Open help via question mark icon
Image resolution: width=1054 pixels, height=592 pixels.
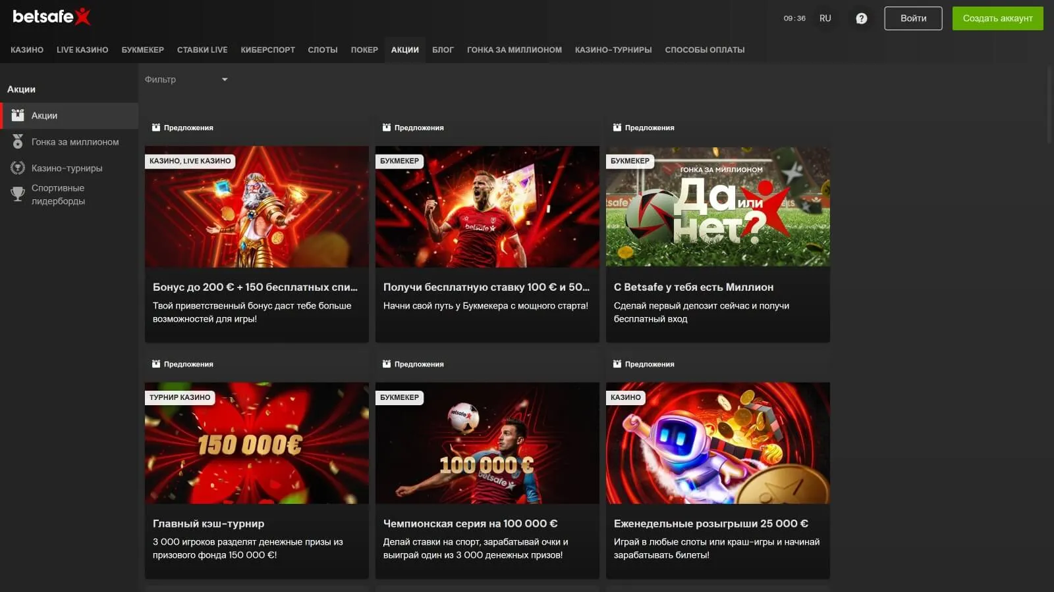[x=861, y=18]
